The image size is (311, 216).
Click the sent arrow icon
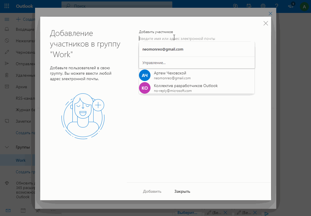7,63
